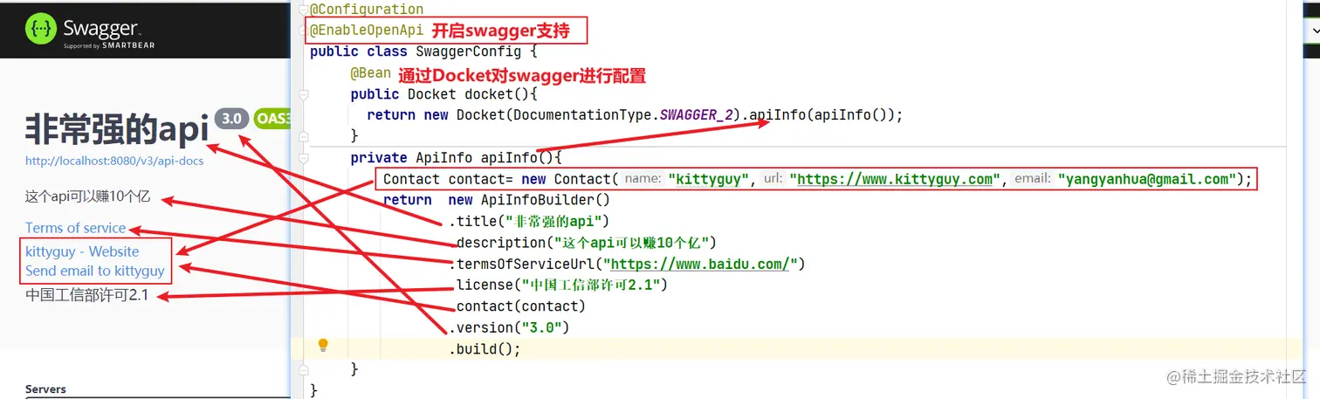Collapse the apiInfo() method using its fold marker
The width and height of the screenshot is (1320, 399).
pyautogui.click(x=302, y=158)
